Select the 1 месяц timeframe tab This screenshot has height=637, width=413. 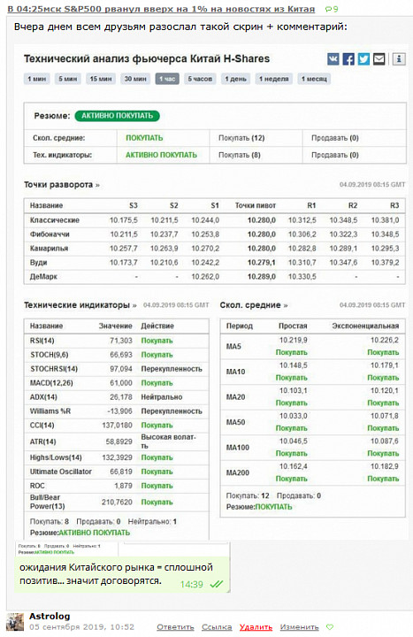coord(314,79)
